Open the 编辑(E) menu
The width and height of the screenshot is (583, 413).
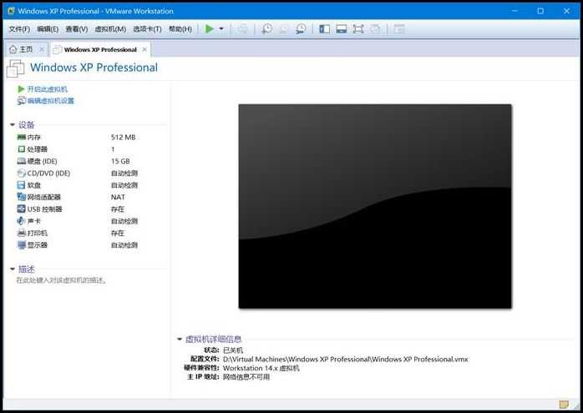48,29
